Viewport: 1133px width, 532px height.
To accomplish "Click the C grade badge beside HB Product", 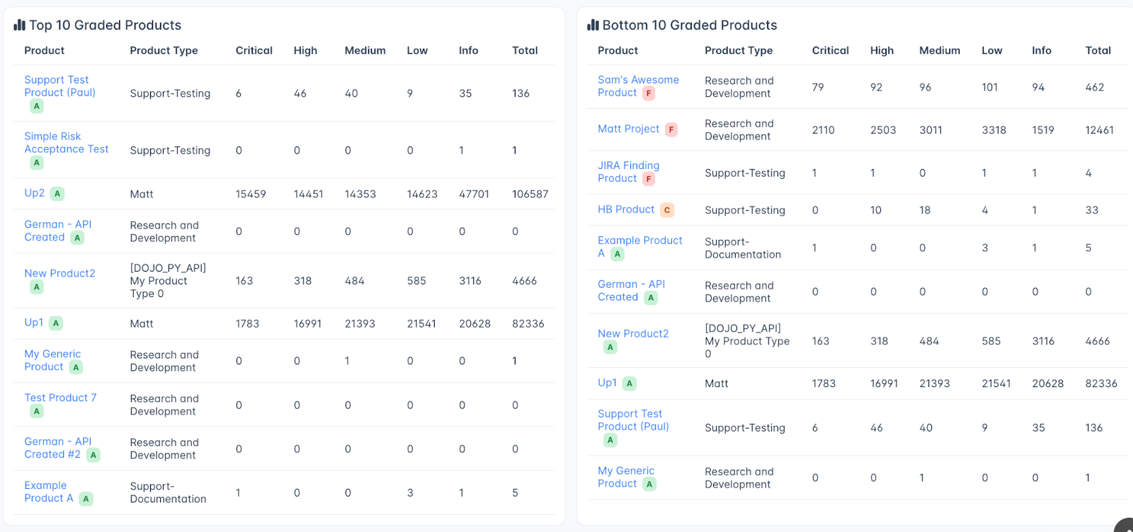I will (666, 210).
